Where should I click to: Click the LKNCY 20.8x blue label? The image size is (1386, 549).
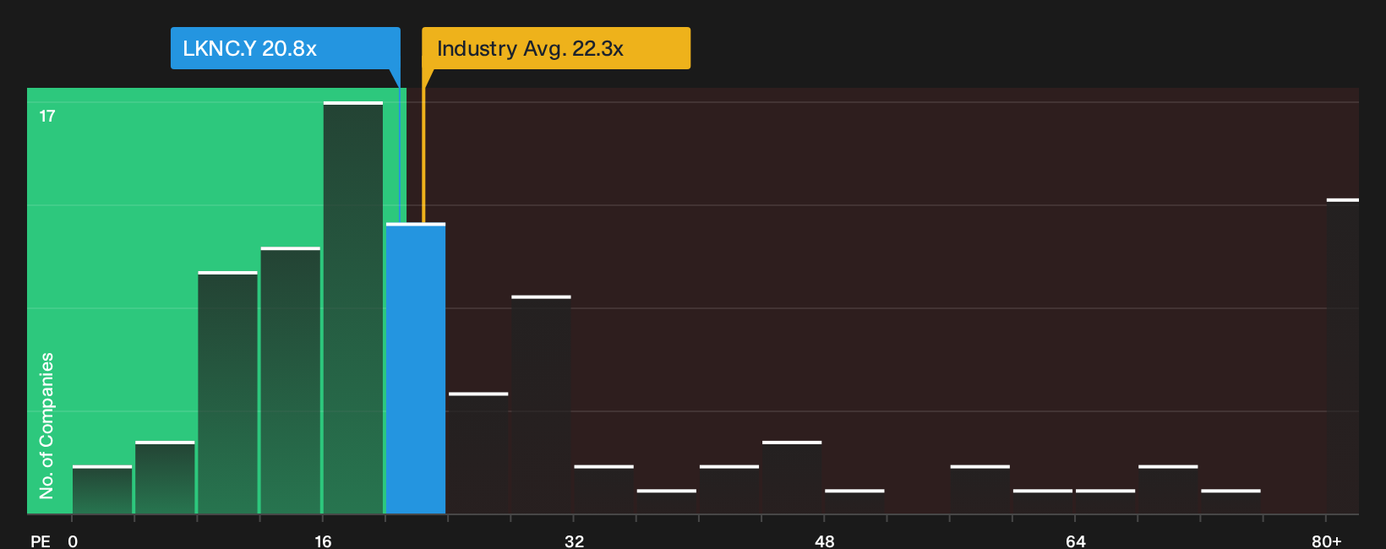(x=286, y=48)
